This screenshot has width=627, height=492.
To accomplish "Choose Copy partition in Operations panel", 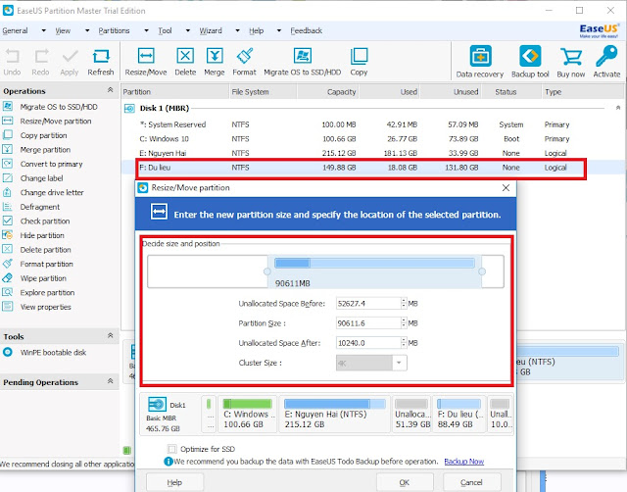I will [x=43, y=135].
